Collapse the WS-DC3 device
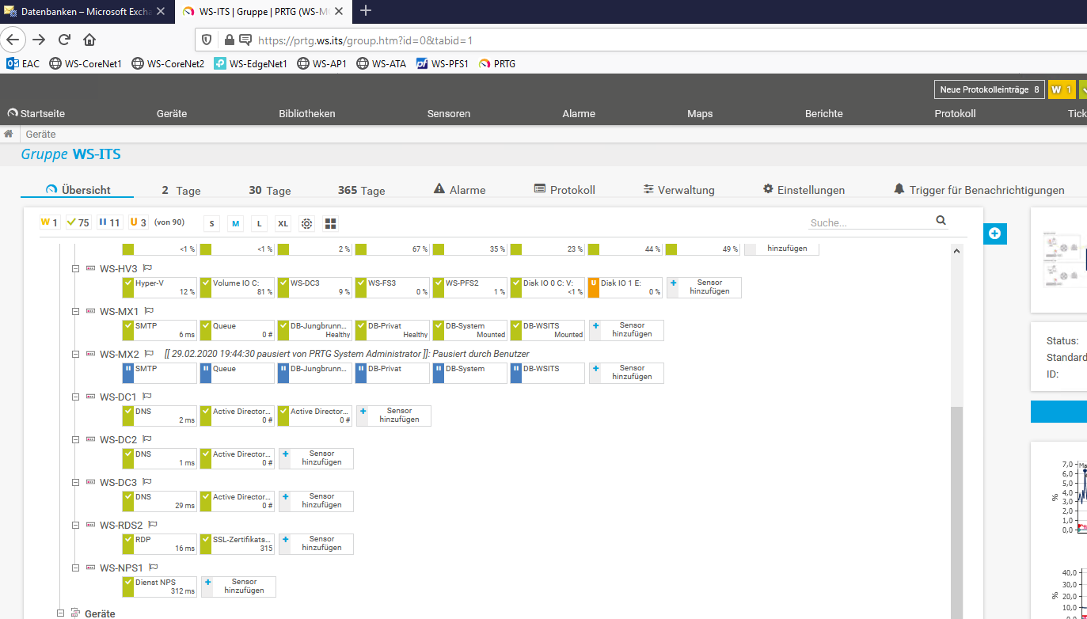Screen dimensions: 1087x619 (75, 482)
